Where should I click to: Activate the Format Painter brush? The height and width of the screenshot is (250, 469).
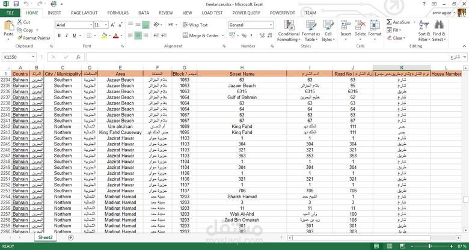tap(20, 38)
